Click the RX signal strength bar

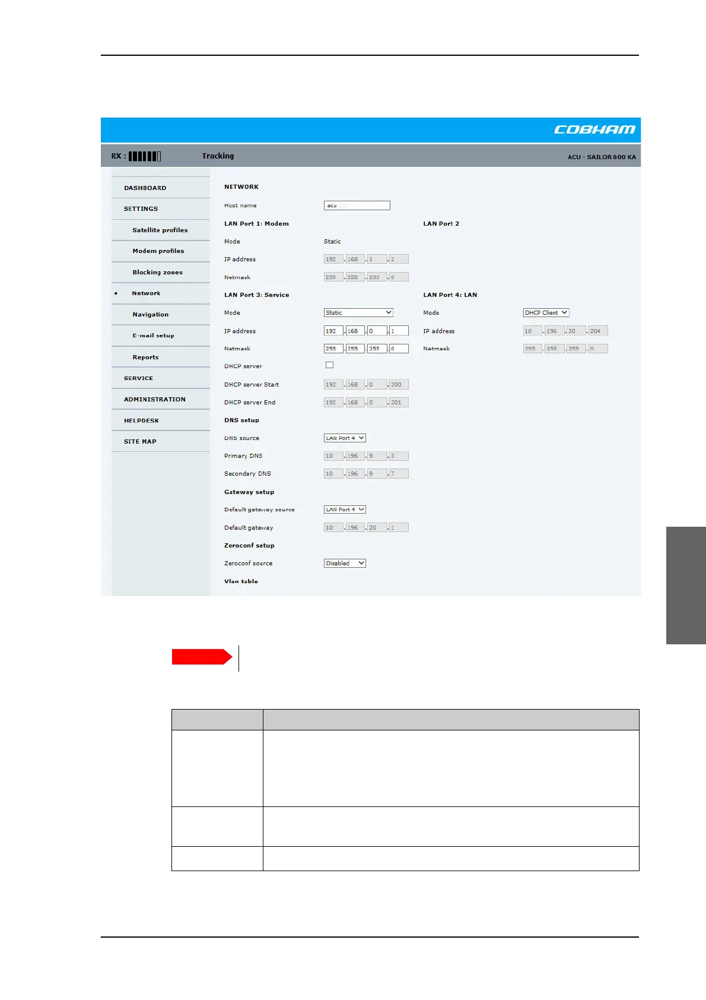tap(145, 156)
